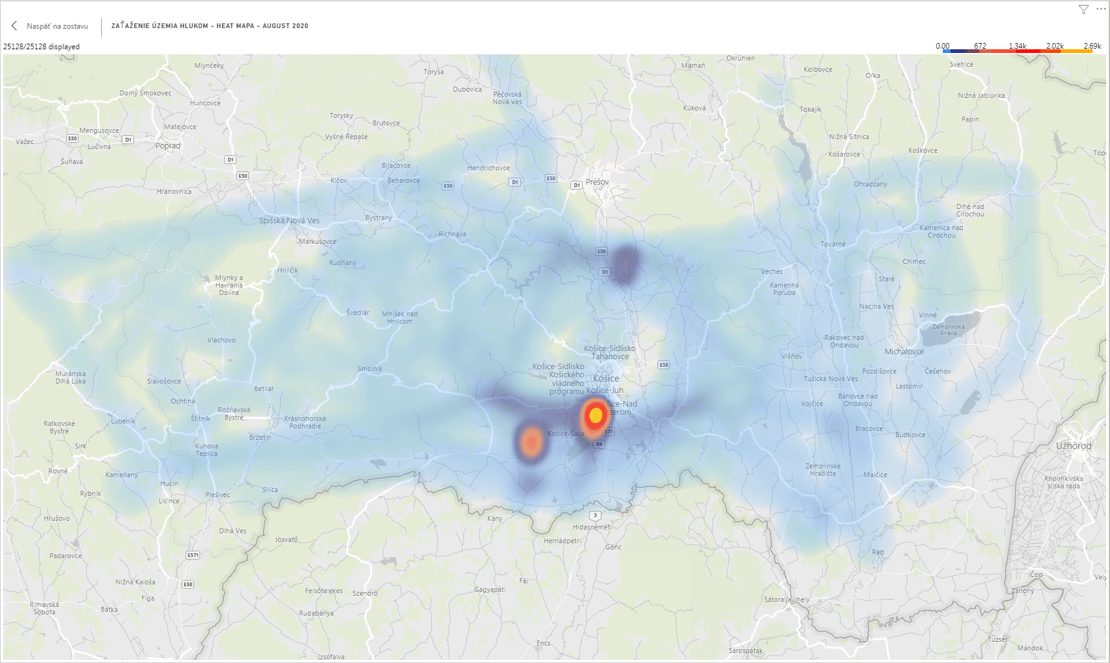Viewport: 1110px width, 663px height.
Task: Click the Prešov city label
Action: click(597, 182)
